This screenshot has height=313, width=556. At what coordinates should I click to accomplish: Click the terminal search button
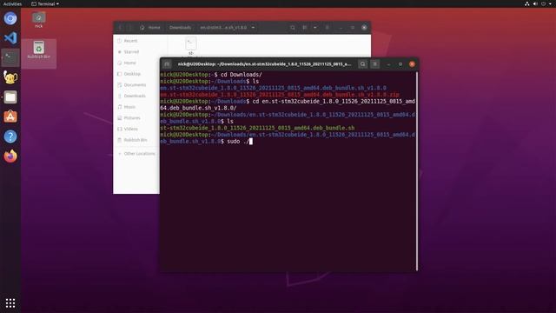point(362,63)
